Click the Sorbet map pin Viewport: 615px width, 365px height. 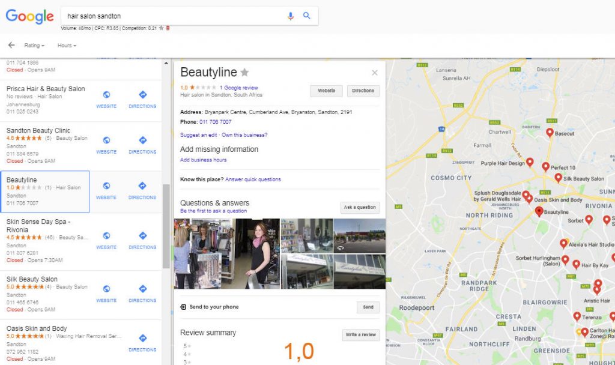tap(589, 219)
